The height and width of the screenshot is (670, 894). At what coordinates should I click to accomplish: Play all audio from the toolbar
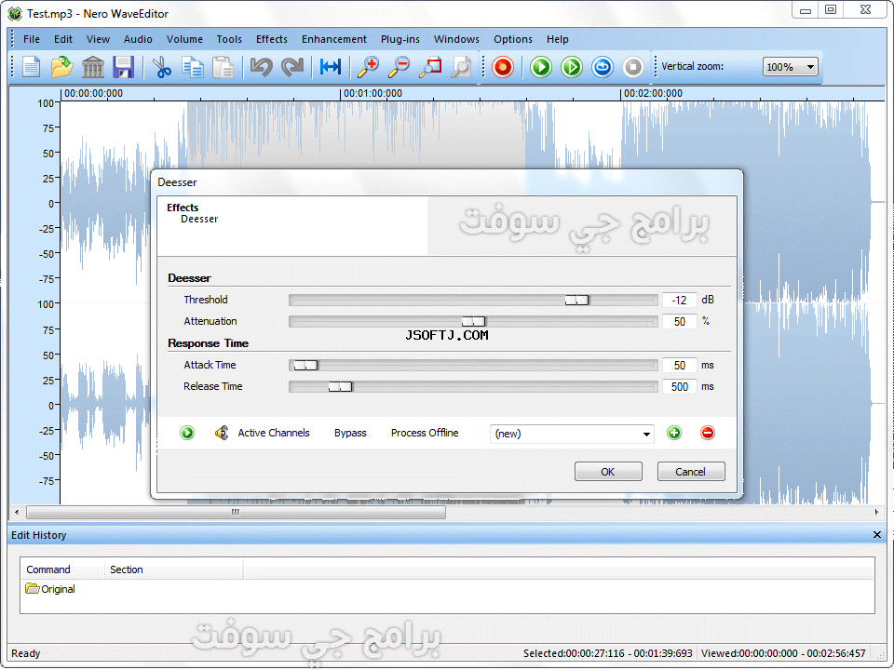click(540, 67)
